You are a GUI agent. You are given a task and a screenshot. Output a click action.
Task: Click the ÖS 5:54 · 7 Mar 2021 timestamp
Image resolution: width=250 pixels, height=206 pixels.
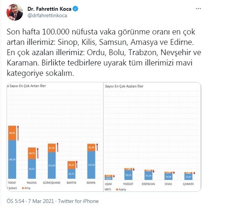coord(30,201)
